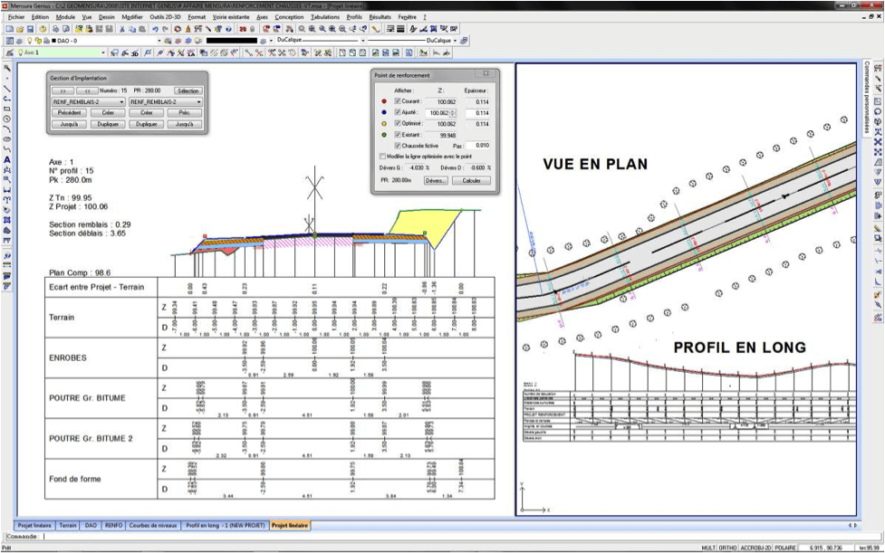
Task: Open the DAO - 0 layer dropdown
Action: [159, 41]
